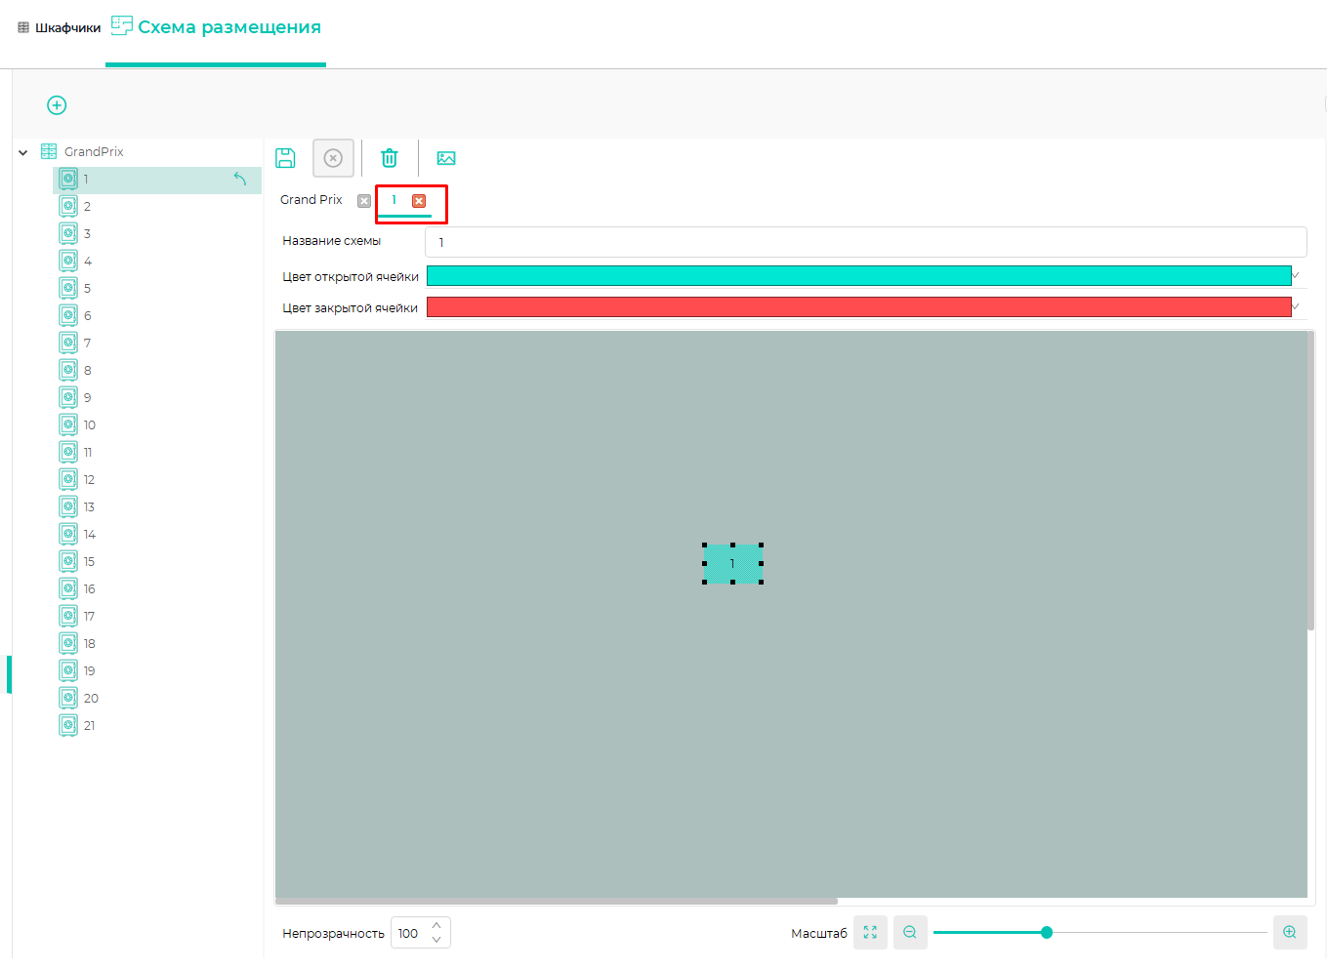Screen dimensions: 1327x970
Task: Select tree item 1
Action: pyautogui.click(x=157, y=179)
